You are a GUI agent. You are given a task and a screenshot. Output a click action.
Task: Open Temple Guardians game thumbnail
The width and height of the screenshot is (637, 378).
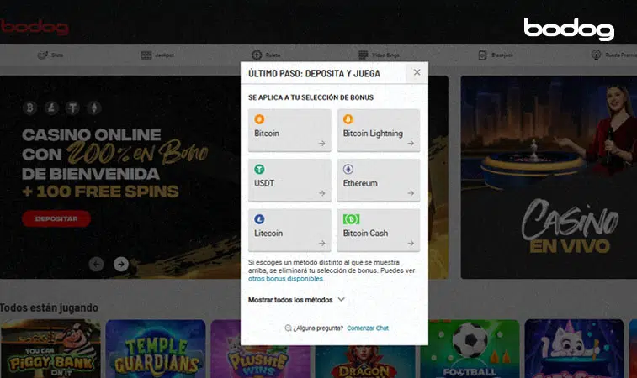[x=152, y=349]
